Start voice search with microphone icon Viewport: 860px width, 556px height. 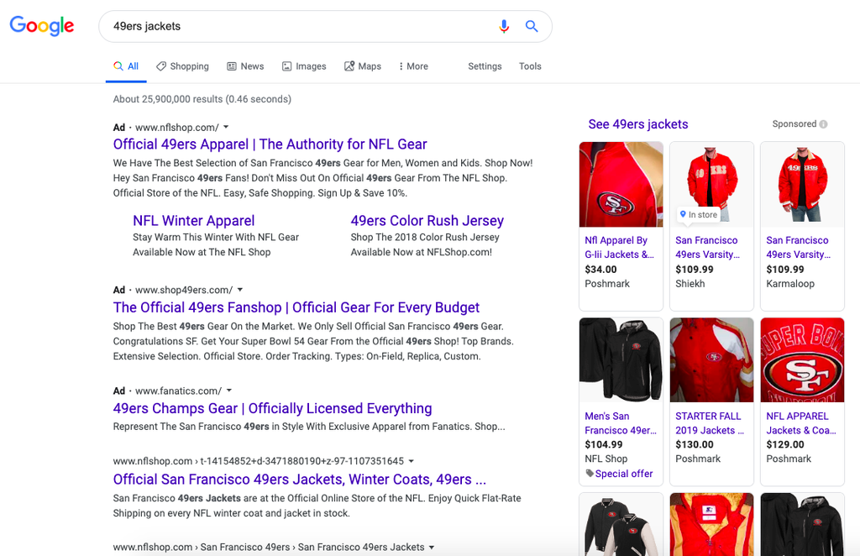pos(504,26)
